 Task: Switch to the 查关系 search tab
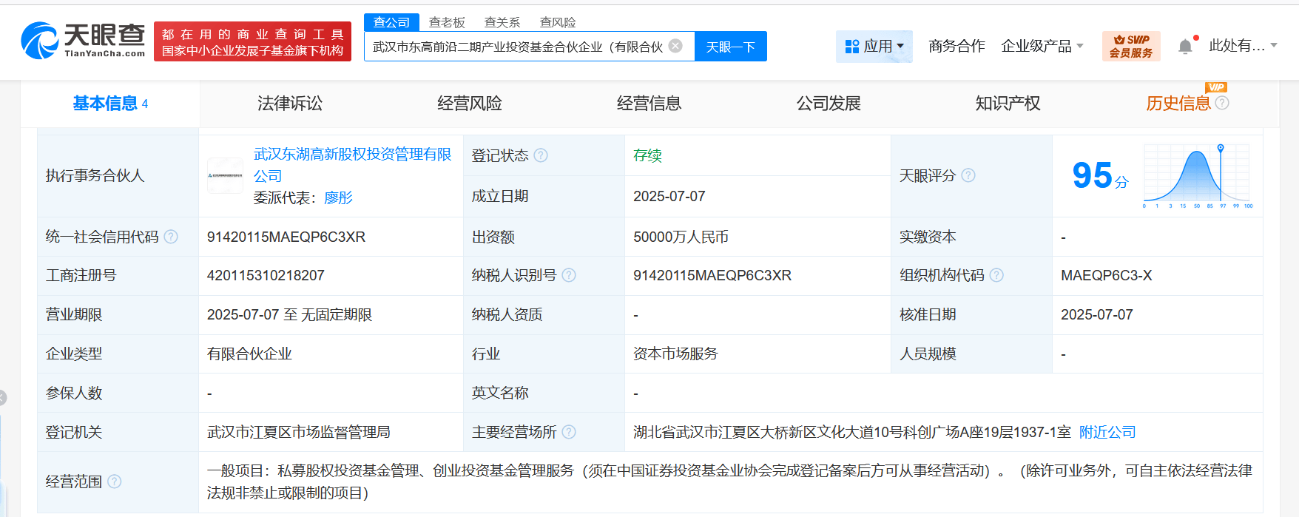[x=502, y=22]
